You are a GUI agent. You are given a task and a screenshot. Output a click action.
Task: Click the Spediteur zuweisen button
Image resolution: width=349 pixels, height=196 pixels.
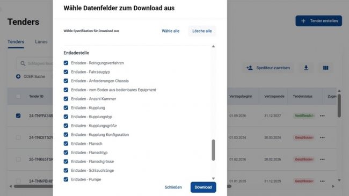point(268,68)
